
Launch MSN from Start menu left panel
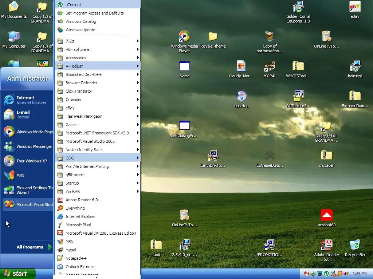point(27,175)
